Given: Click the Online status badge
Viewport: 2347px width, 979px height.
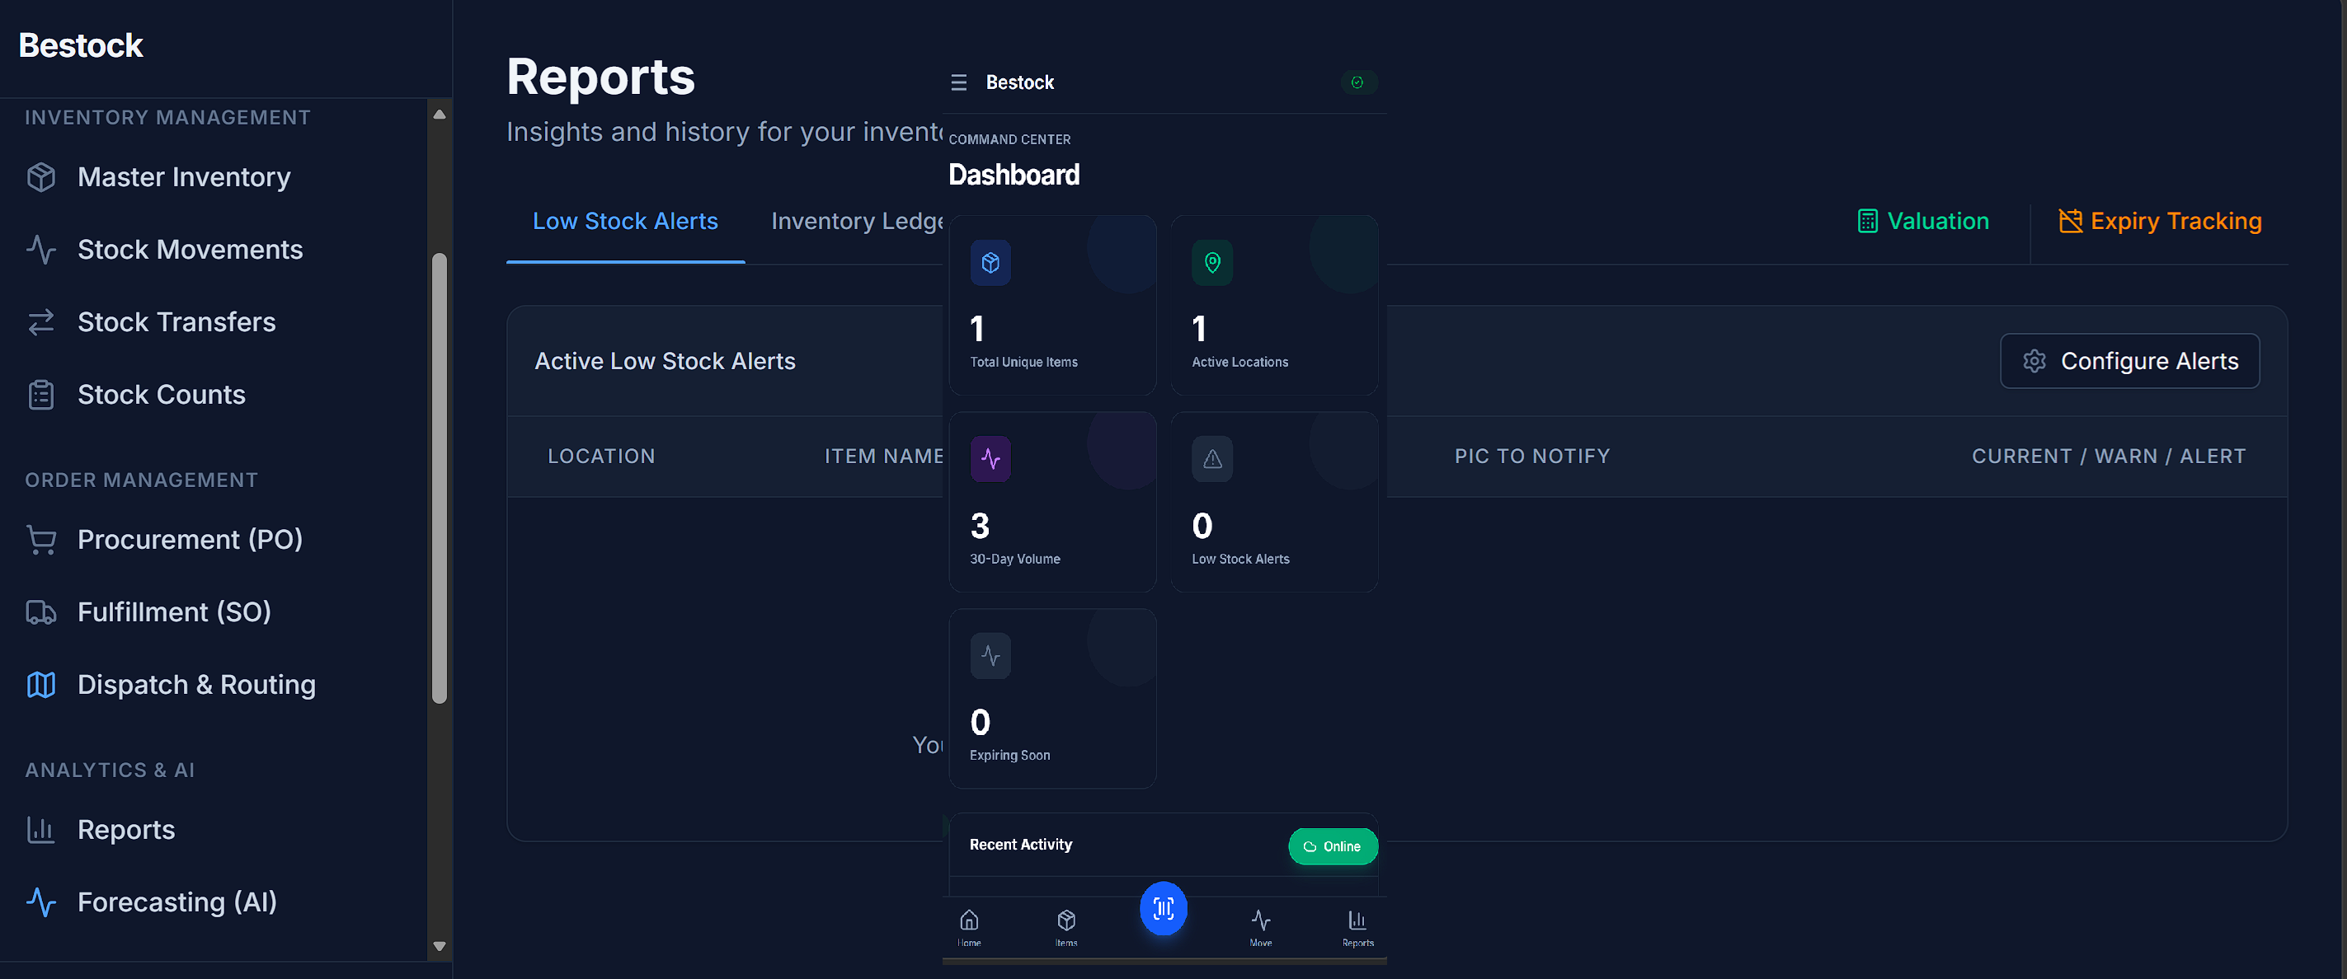Looking at the screenshot, I should point(1332,846).
